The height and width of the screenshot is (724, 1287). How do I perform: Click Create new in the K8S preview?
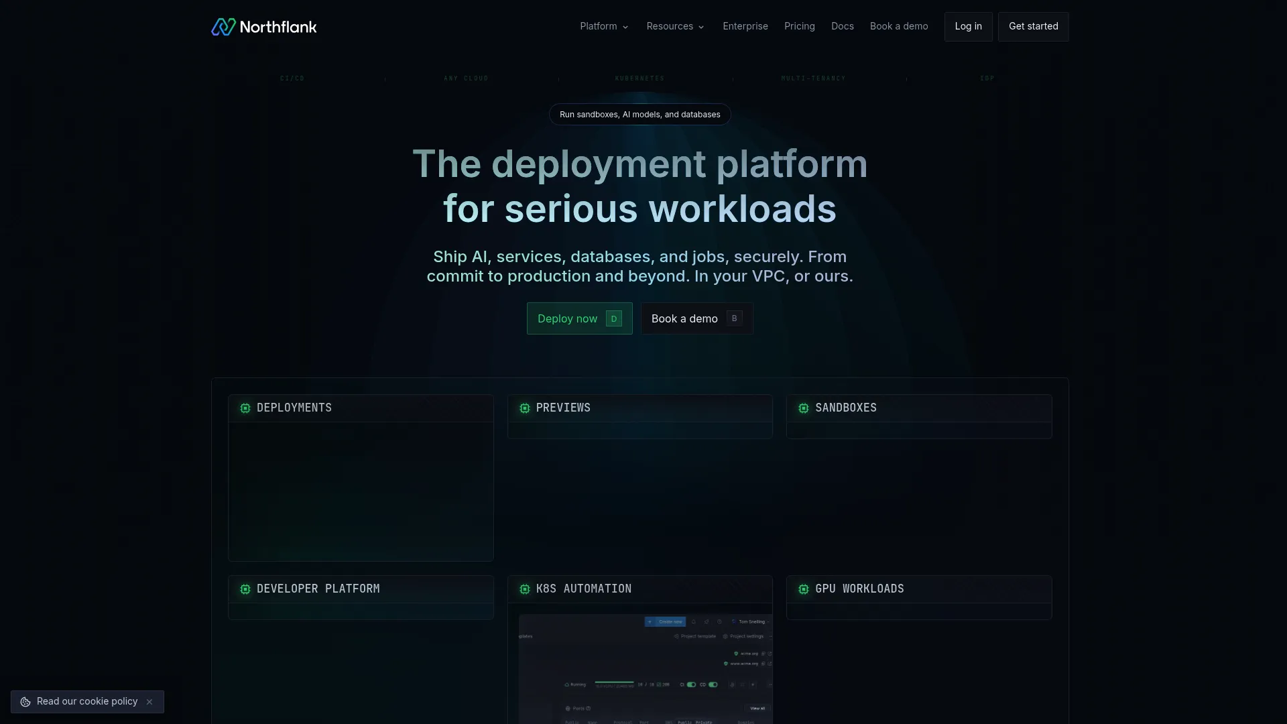click(x=665, y=621)
